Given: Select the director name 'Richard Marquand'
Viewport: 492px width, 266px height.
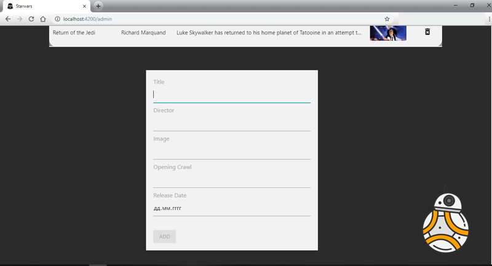Looking at the screenshot, I should pyautogui.click(x=143, y=33).
